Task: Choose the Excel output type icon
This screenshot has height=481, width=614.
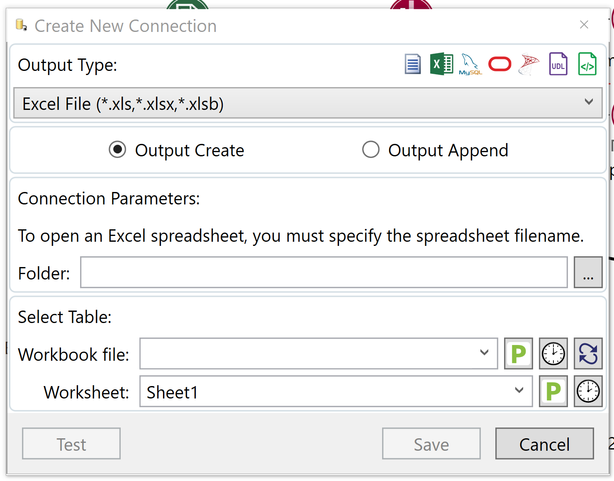Action: coord(441,64)
